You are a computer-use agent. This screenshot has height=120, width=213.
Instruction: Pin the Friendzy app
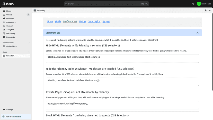pyautogui.click(x=206, y=11)
